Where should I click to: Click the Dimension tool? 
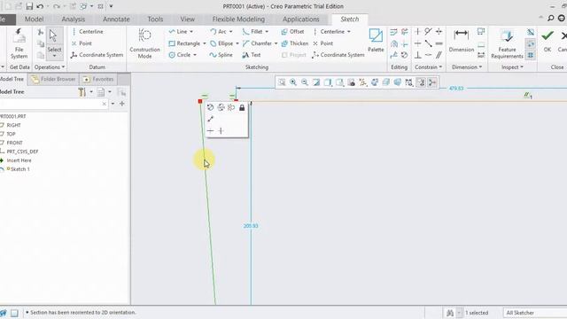coord(461,41)
